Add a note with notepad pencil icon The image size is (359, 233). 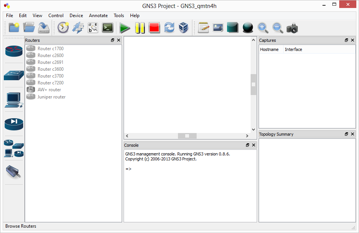click(x=203, y=28)
